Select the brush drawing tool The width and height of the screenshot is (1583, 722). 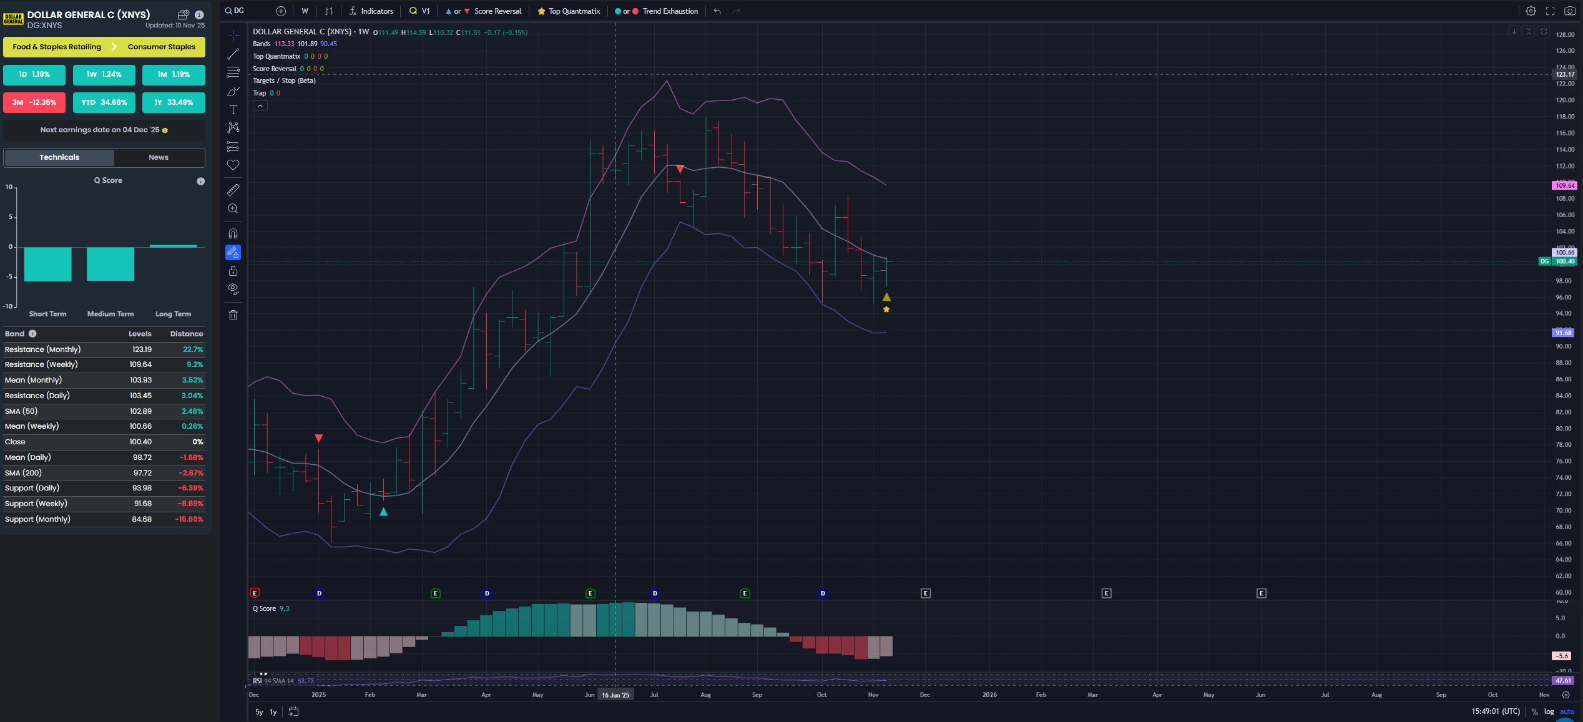tap(233, 91)
